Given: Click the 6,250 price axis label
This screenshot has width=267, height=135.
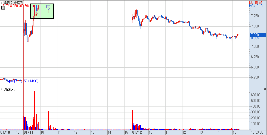Looking at the screenshot, I should pos(255,77).
